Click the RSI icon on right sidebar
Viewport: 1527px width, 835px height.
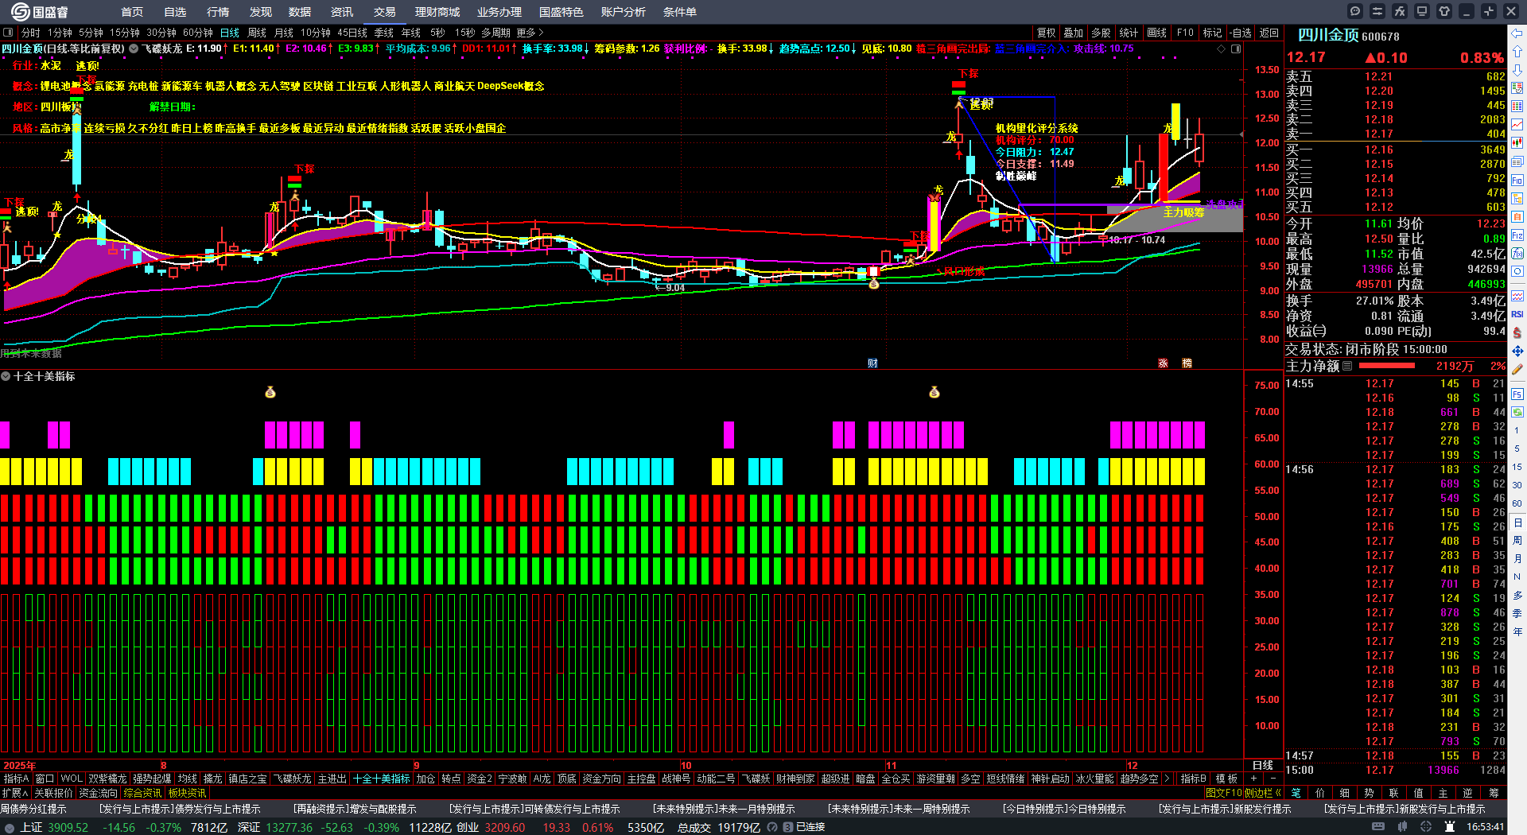coord(1517,314)
